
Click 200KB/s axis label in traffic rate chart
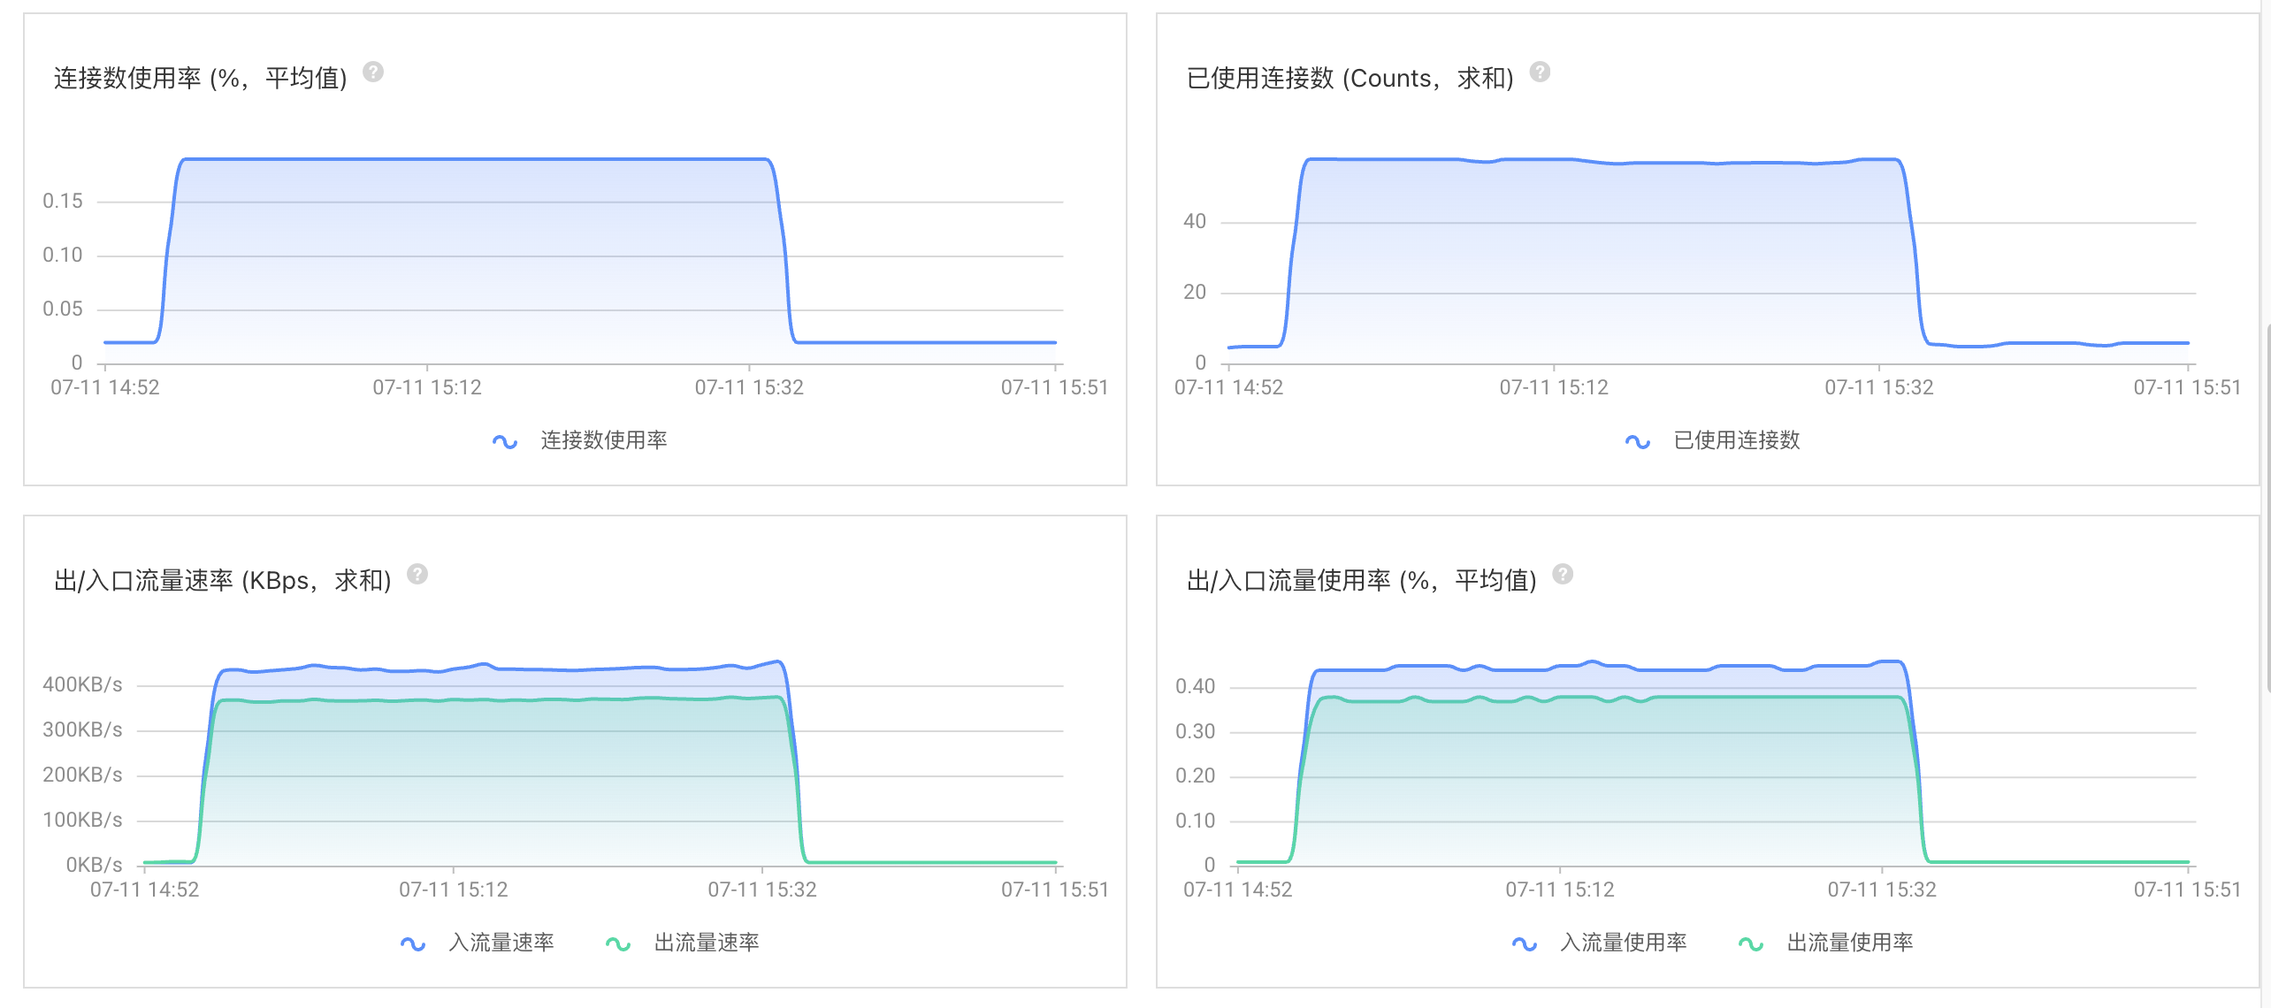(x=82, y=775)
